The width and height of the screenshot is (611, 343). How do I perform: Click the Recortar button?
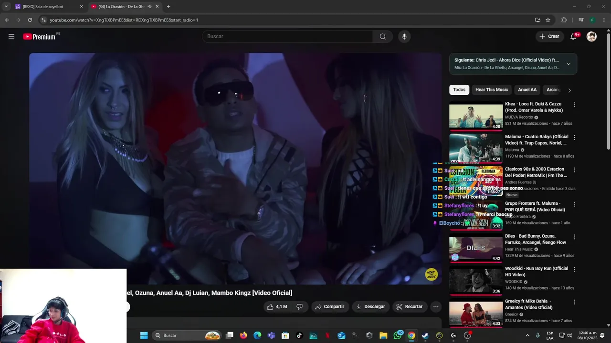pos(410,307)
